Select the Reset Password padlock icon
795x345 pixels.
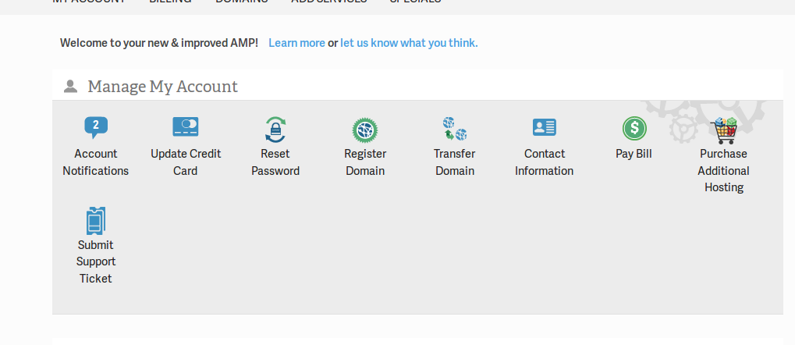click(275, 129)
